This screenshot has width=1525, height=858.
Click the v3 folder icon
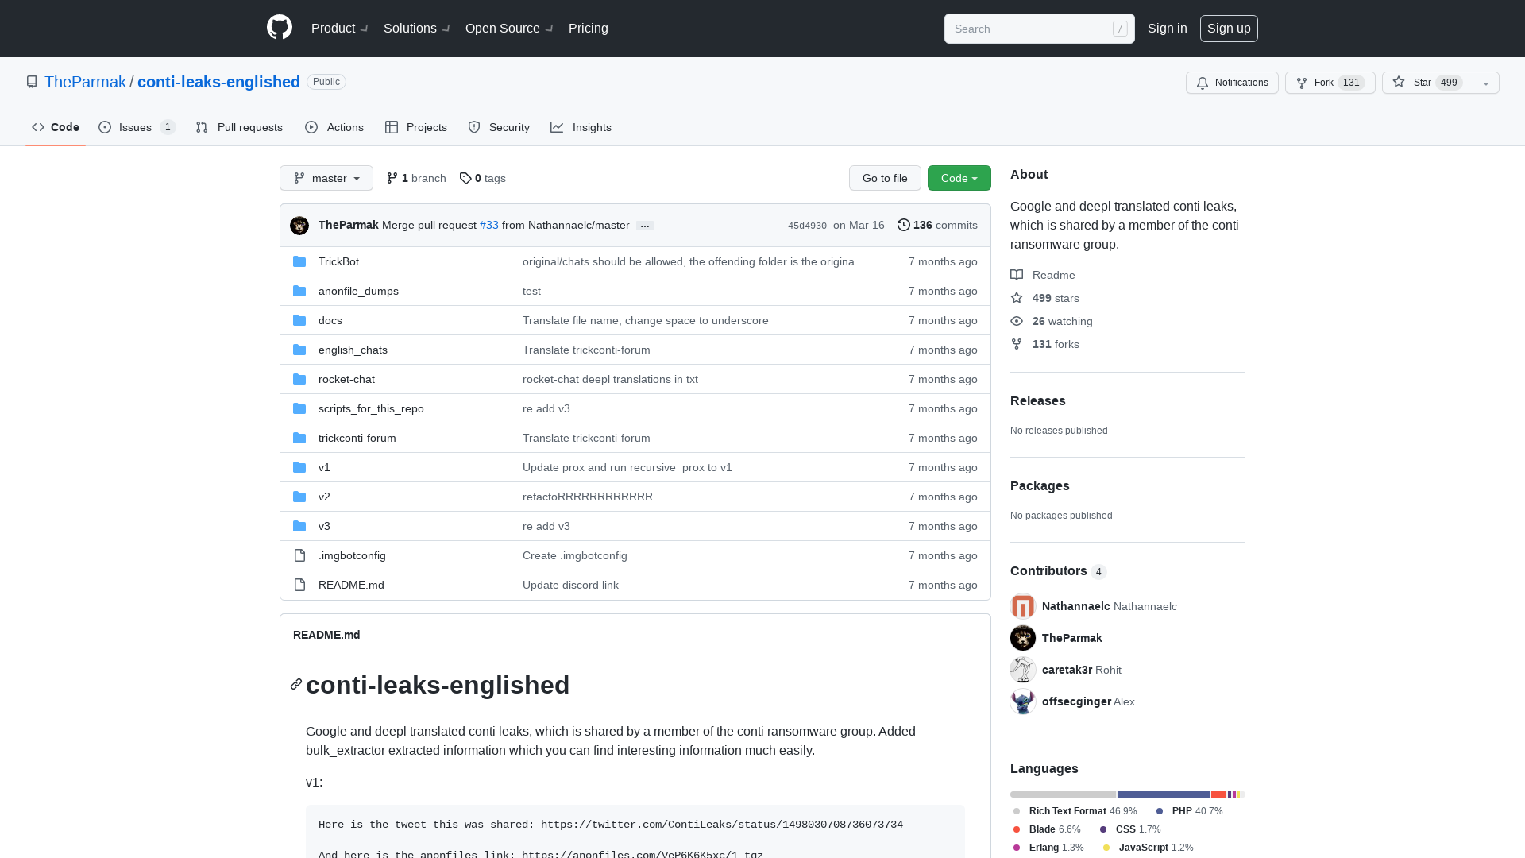[299, 526]
